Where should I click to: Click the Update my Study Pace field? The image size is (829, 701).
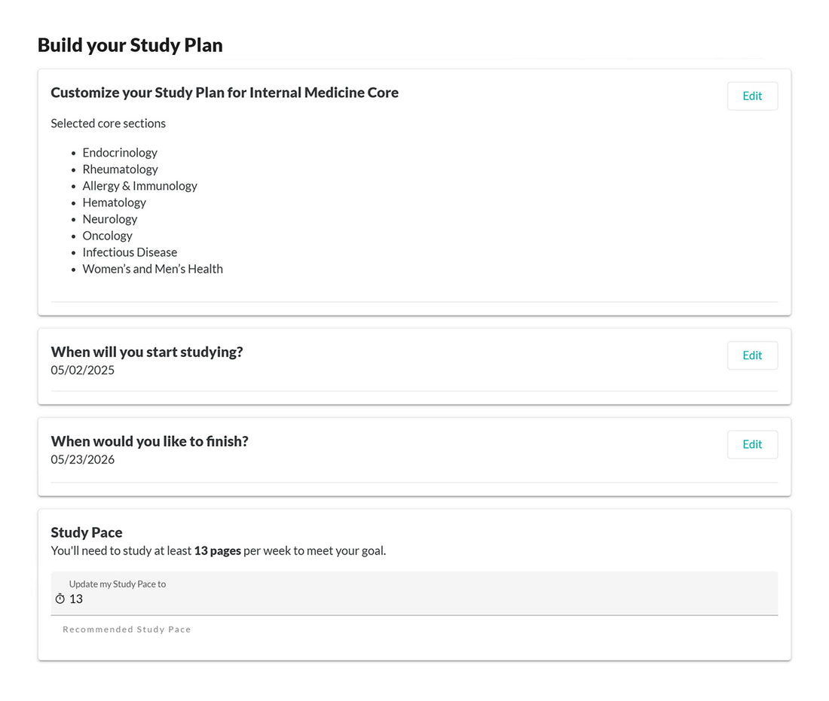point(414,593)
